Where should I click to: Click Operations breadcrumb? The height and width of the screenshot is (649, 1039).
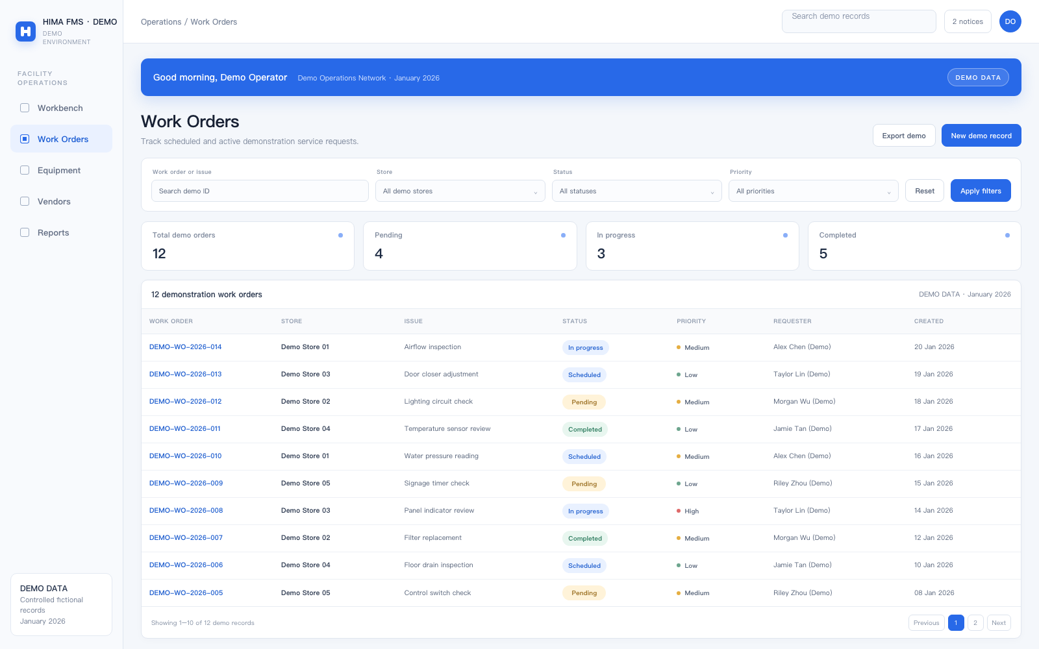pyautogui.click(x=161, y=22)
